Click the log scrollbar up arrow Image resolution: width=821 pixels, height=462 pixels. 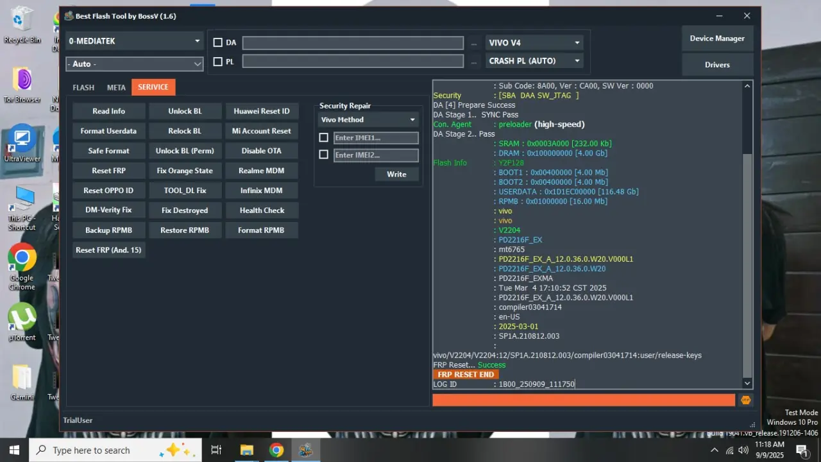(747, 85)
